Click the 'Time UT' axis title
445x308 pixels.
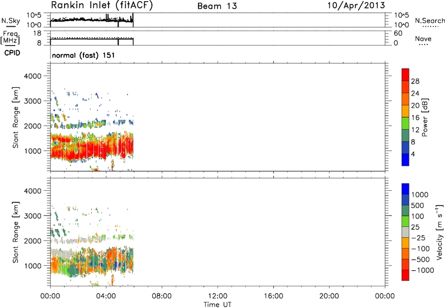[217, 305]
